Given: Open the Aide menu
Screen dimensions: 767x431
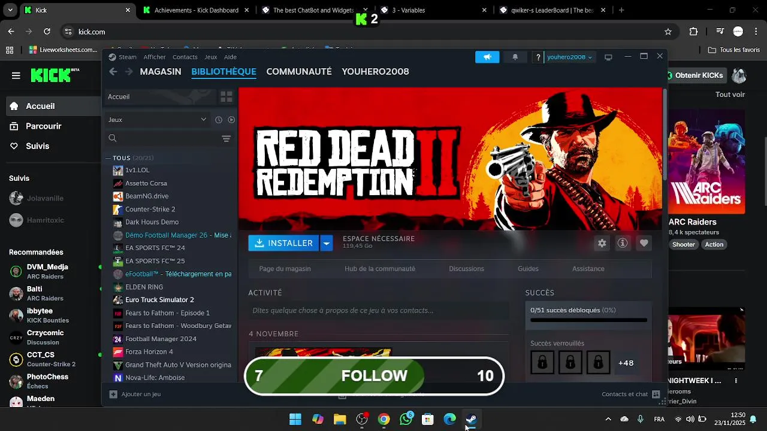Looking at the screenshot, I should 230,57.
